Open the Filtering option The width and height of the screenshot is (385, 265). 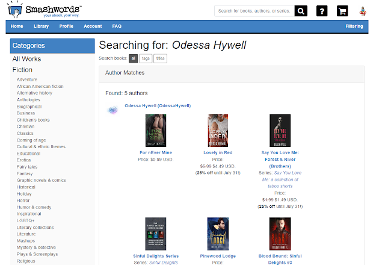354,26
